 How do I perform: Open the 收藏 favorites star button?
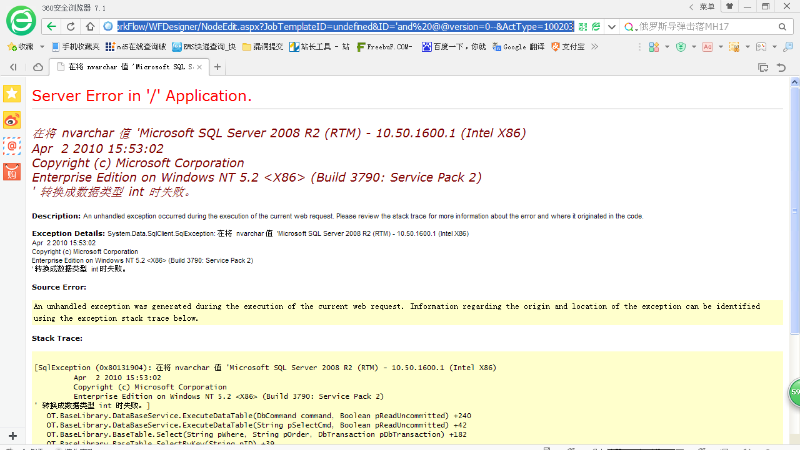coord(20,47)
